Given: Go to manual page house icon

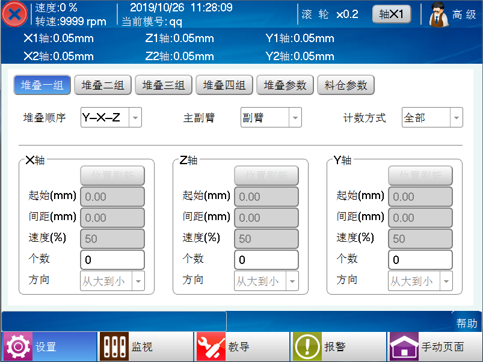Looking at the screenshot, I should click(404, 346).
